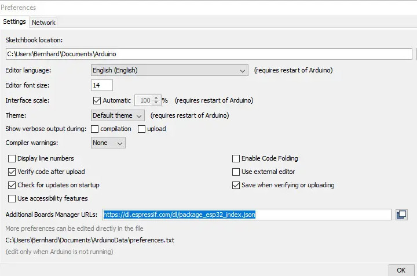The height and width of the screenshot is (276, 417).
Task: Enable Code Folding checkbox
Action: (x=236, y=158)
